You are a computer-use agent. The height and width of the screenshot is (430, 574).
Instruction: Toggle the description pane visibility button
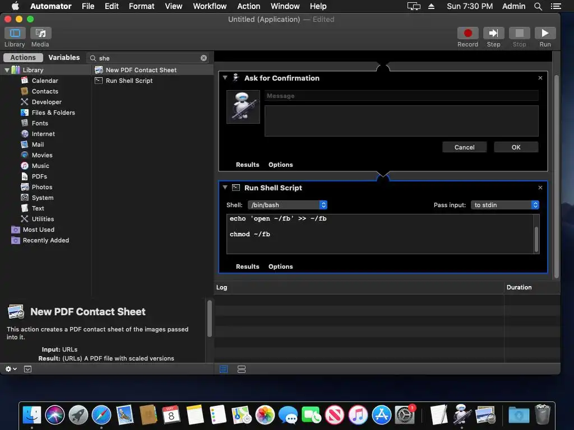coord(28,369)
